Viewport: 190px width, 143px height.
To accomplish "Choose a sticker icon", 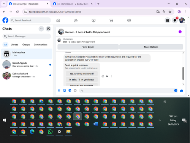I will pos(70,90).
